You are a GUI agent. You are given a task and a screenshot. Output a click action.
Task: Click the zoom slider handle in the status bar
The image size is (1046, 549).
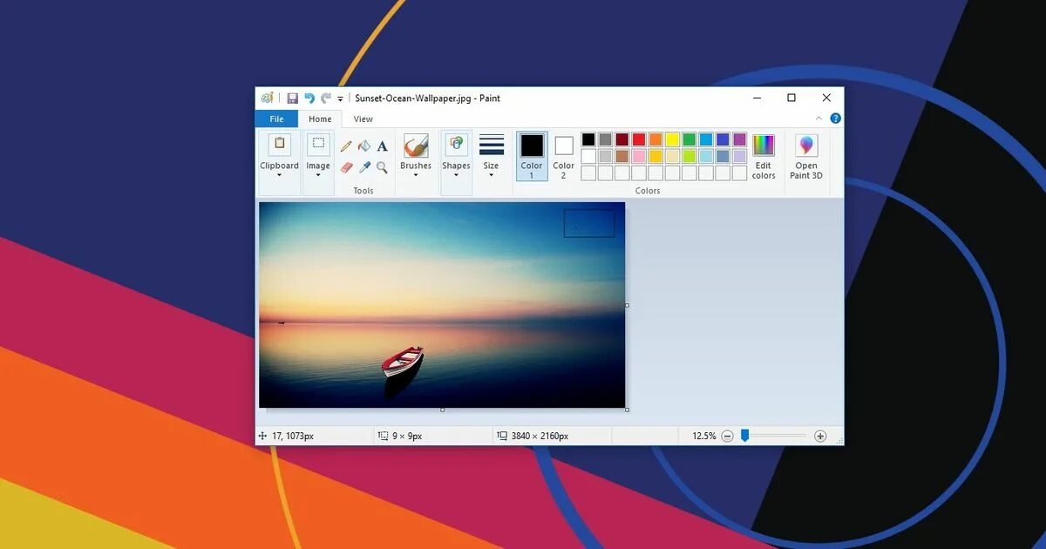pos(744,436)
